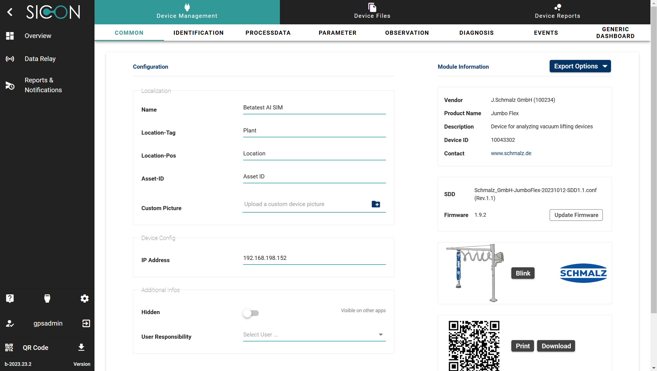Expand the Export Options dropdown
This screenshot has height=371, width=657.
click(x=580, y=66)
